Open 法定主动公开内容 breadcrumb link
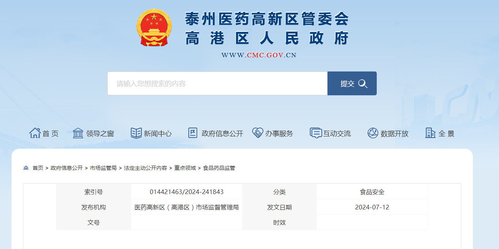The height and width of the screenshot is (249, 499). tap(146, 167)
